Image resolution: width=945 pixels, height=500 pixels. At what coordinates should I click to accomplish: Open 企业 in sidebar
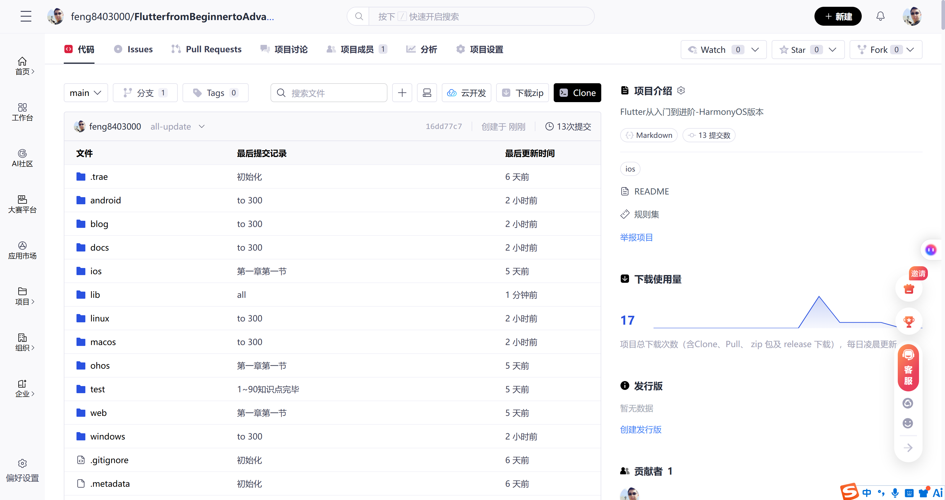22,388
